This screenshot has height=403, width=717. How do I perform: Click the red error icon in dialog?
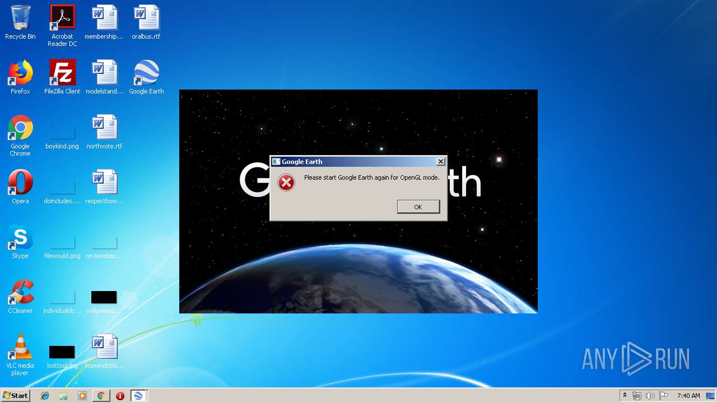tap(286, 182)
